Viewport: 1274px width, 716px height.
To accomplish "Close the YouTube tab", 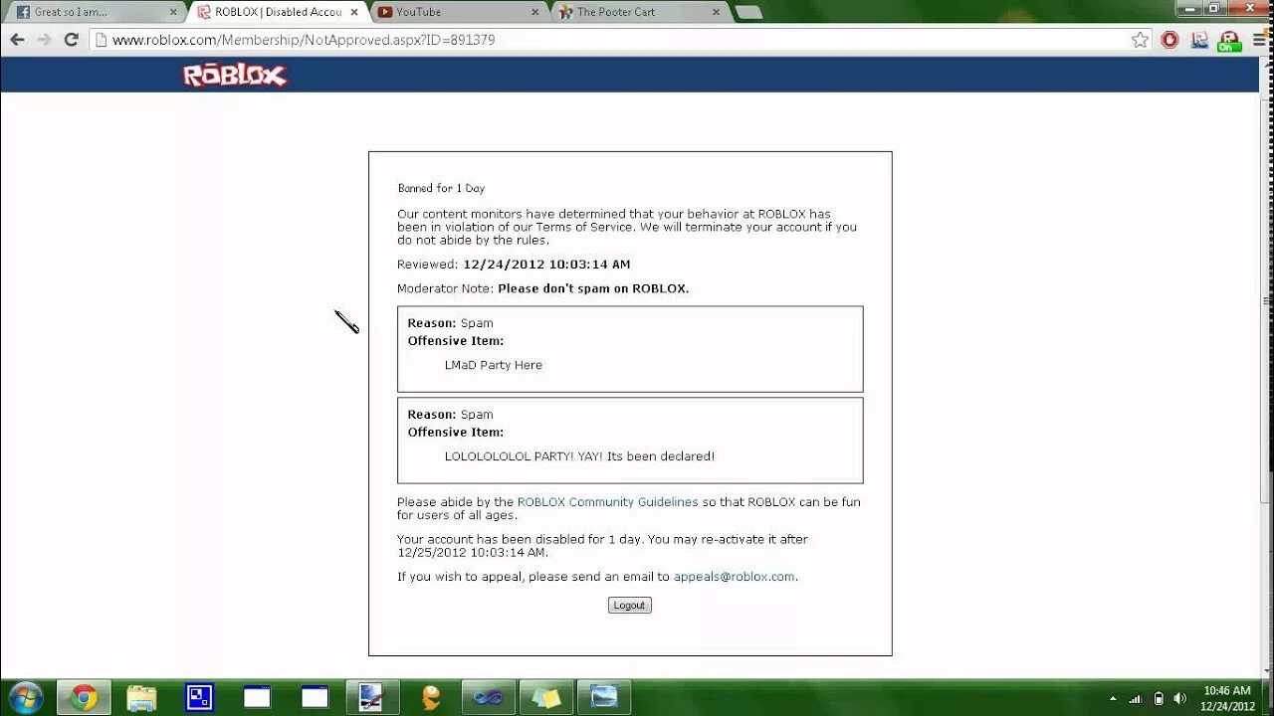I will pyautogui.click(x=534, y=12).
